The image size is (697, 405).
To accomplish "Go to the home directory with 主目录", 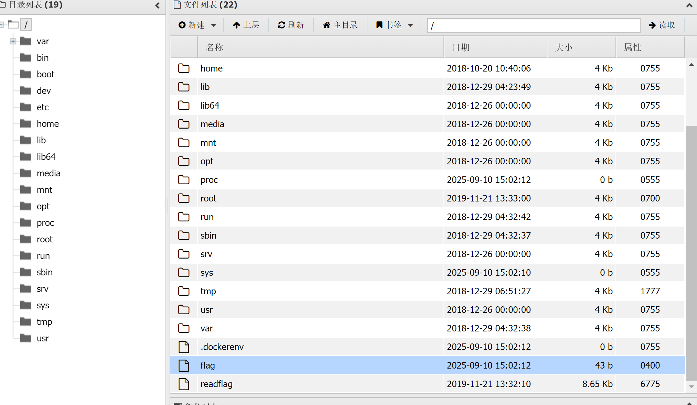I will click(340, 25).
